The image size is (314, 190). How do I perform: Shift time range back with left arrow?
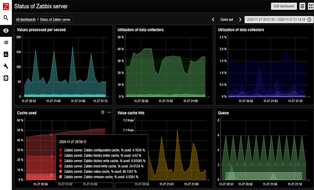213,19
